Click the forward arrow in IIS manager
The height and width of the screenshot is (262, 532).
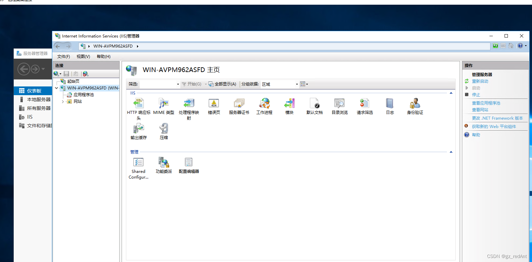tap(68, 46)
